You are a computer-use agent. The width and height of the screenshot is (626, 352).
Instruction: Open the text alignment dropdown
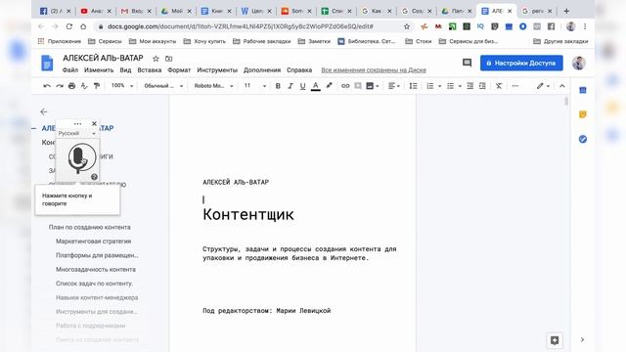(x=394, y=86)
